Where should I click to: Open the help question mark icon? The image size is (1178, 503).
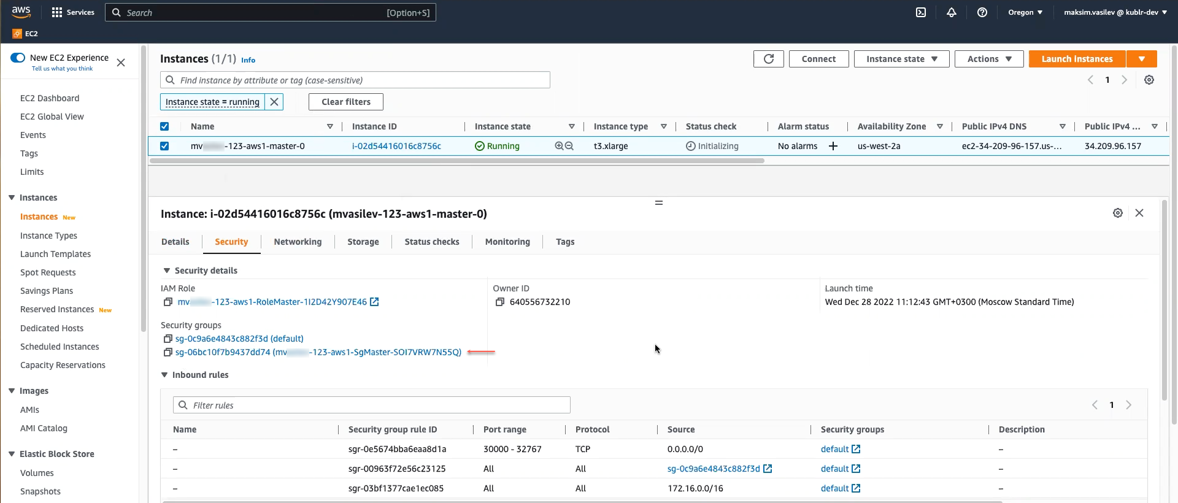click(x=982, y=12)
